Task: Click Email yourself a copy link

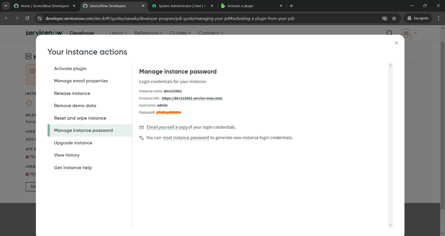Action: (x=167, y=127)
